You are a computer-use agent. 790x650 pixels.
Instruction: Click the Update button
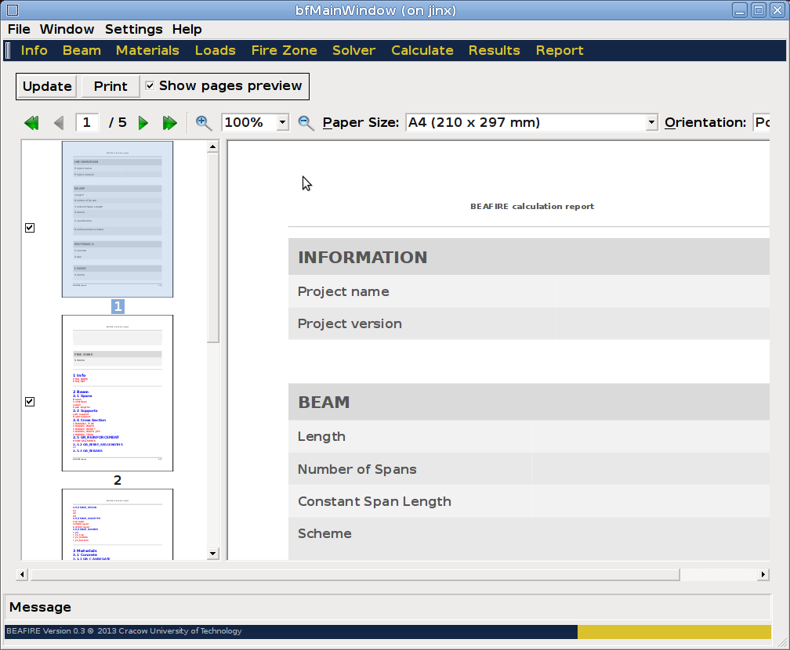click(x=47, y=86)
